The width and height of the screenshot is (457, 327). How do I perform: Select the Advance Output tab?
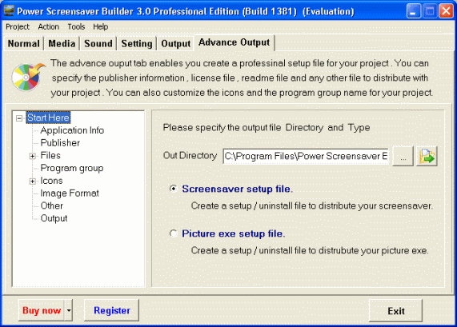[x=235, y=42]
